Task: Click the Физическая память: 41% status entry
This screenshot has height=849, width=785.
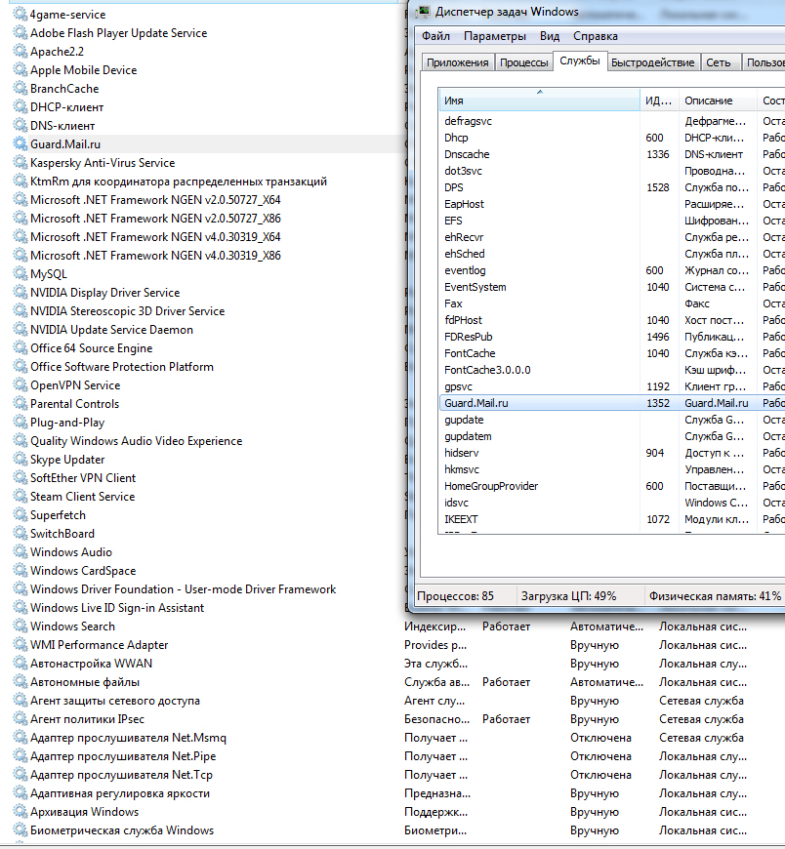Action: (715, 596)
